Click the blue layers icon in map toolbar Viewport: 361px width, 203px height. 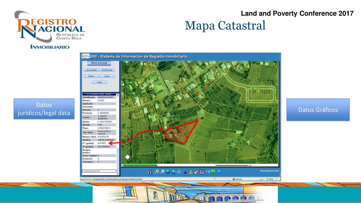click(x=208, y=172)
